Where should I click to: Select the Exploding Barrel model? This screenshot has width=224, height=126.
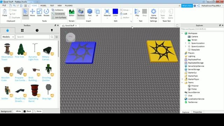[x=34, y=93]
